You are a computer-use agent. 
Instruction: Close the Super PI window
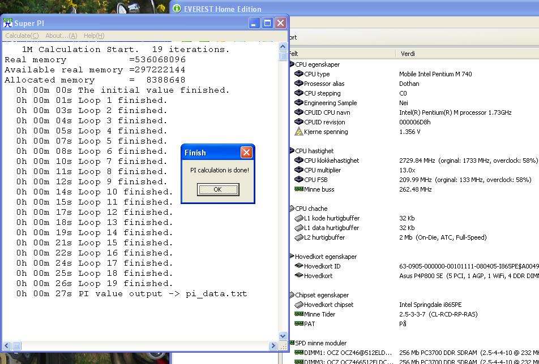pos(280,23)
